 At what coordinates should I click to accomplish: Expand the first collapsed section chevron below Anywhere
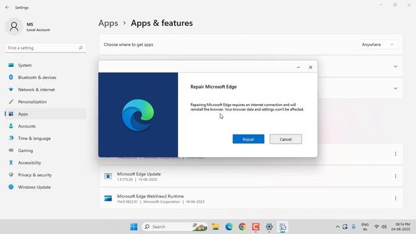click(x=395, y=66)
